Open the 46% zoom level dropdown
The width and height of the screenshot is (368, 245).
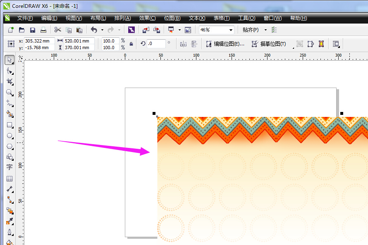tap(231, 30)
